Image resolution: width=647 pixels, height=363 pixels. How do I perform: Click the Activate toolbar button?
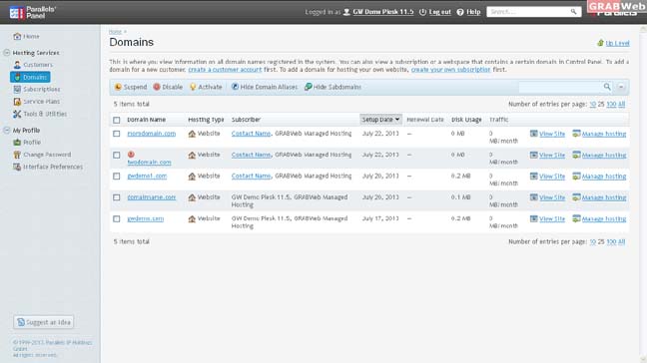click(x=206, y=87)
